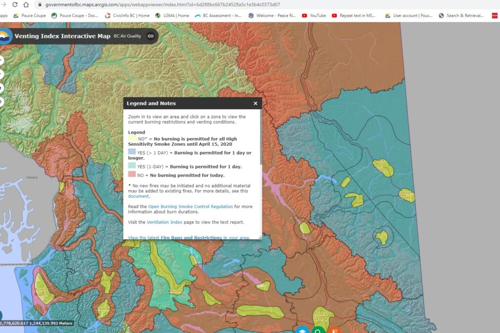Image resolution: width=500 pixels, height=333 pixels.
Task: Click the browser address bar URL
Action: click(163, 4)
